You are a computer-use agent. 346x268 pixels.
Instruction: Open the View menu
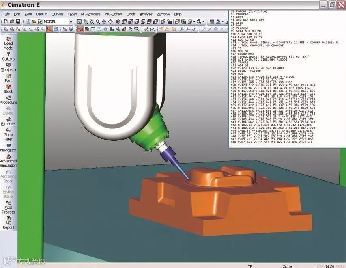28,14
